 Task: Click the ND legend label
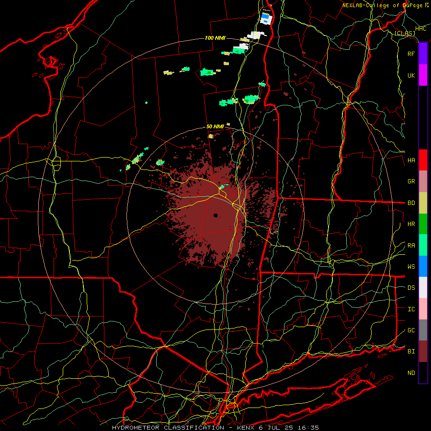pyautogui.click(x=411, y=373)
